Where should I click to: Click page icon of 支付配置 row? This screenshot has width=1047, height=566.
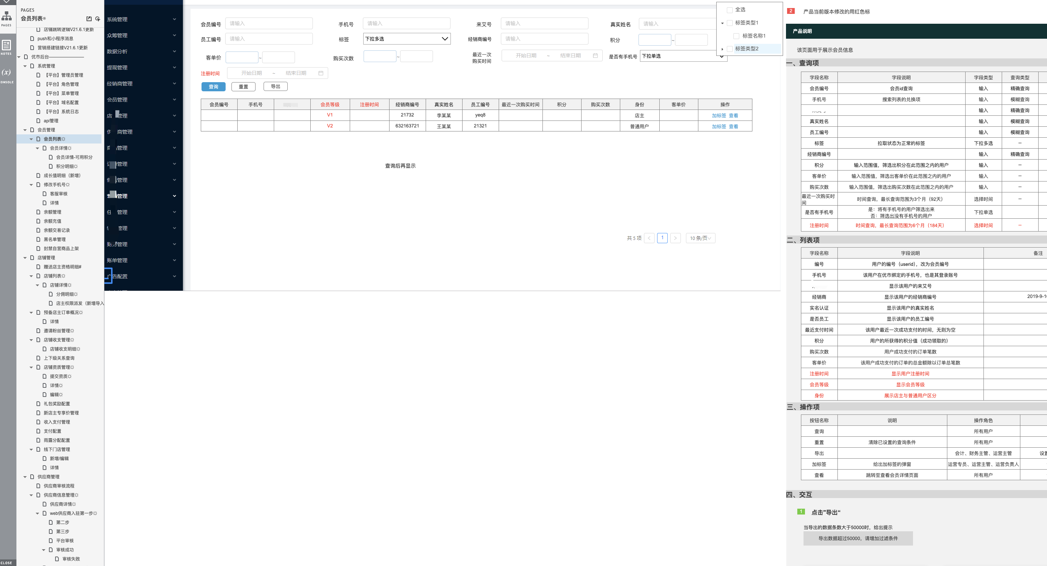pyautogui.click(x=38, y=431)
